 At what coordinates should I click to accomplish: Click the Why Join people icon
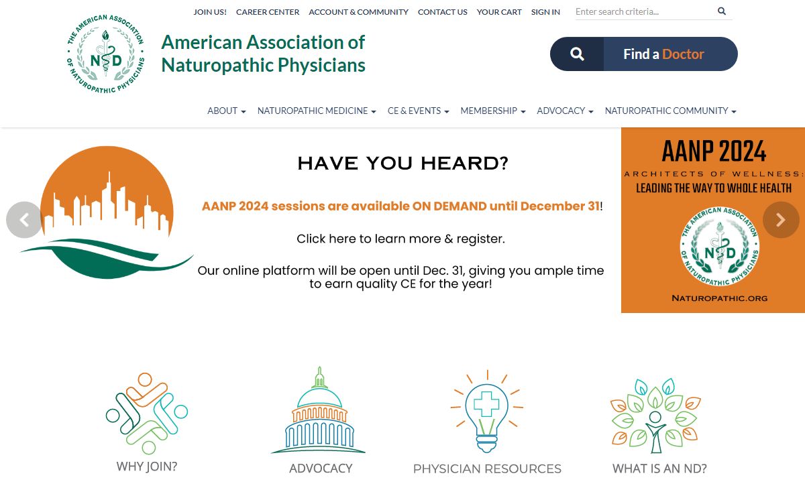pyautogui.click(x=147, y=414)
